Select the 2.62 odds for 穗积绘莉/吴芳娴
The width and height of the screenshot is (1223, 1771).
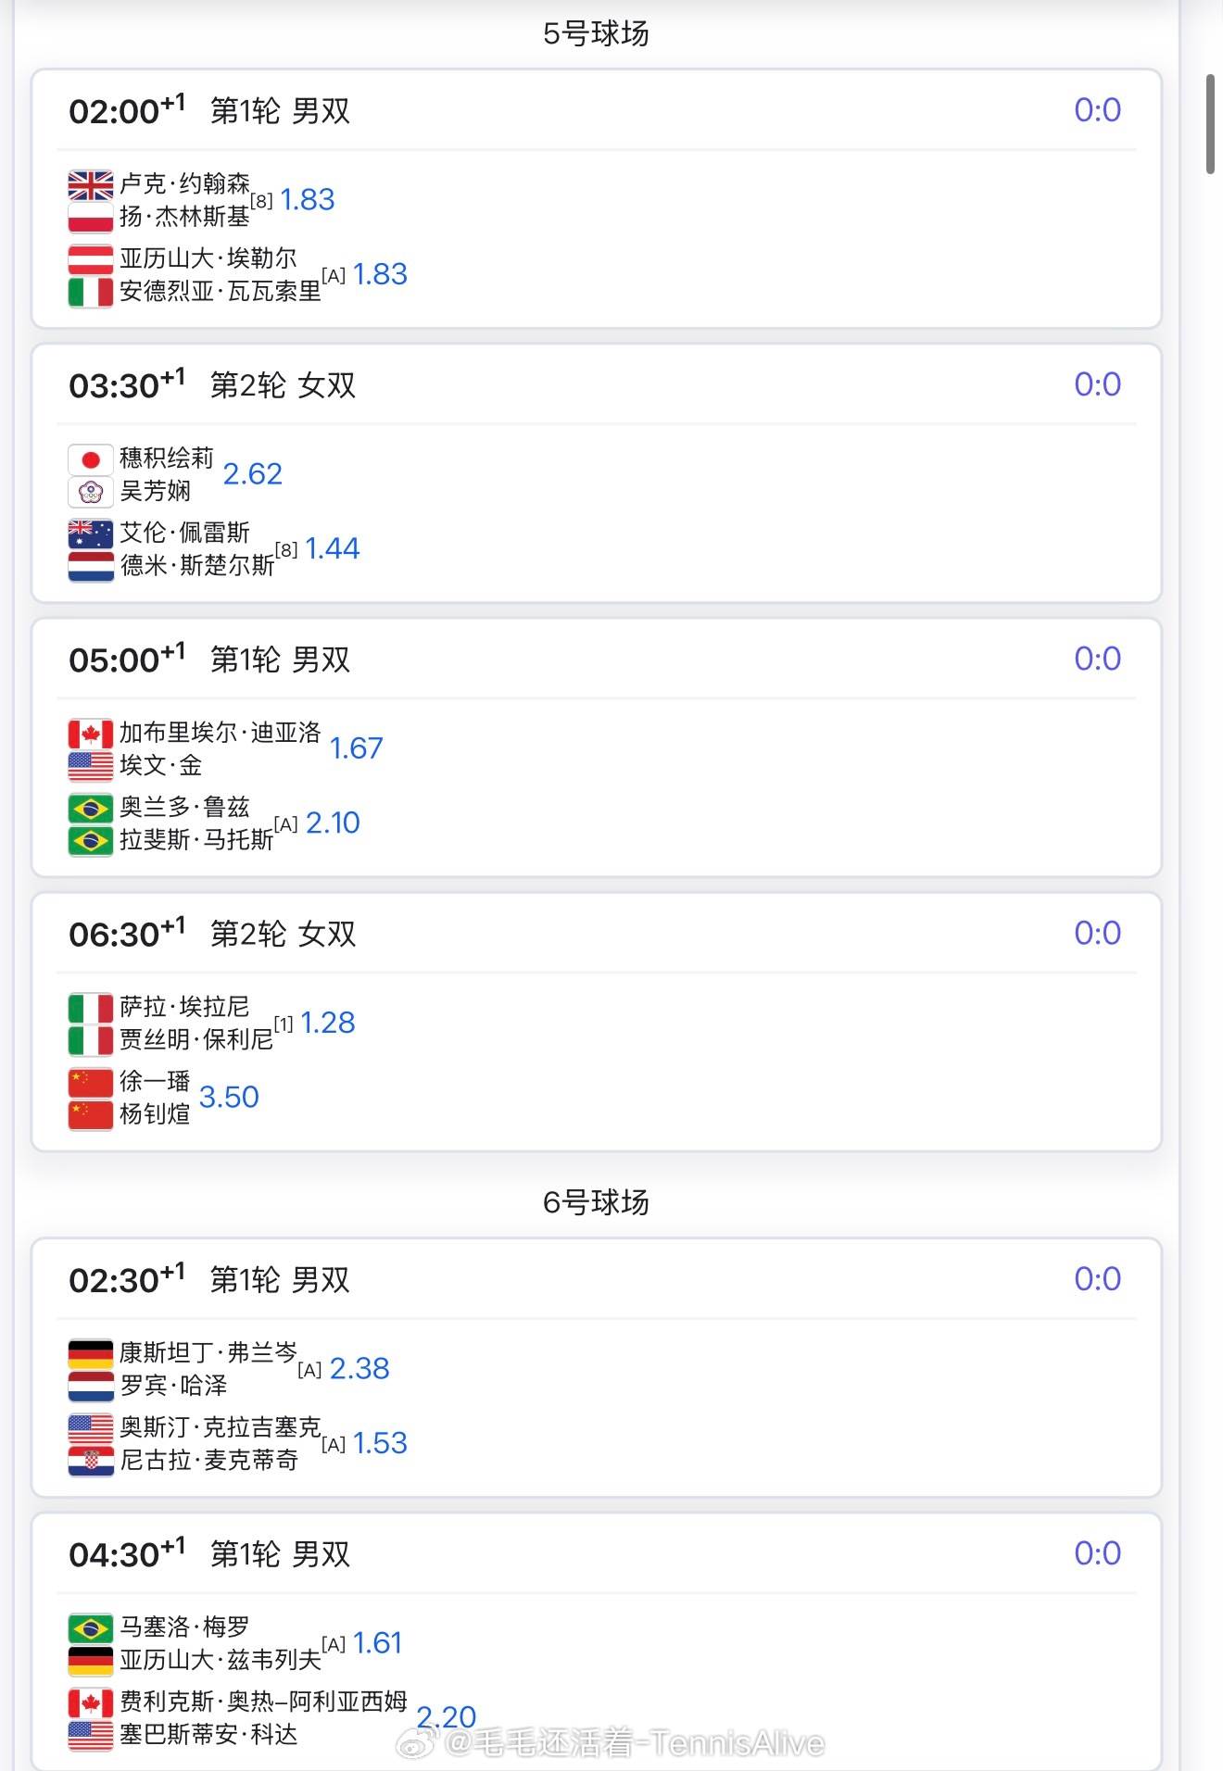(252, 474)
